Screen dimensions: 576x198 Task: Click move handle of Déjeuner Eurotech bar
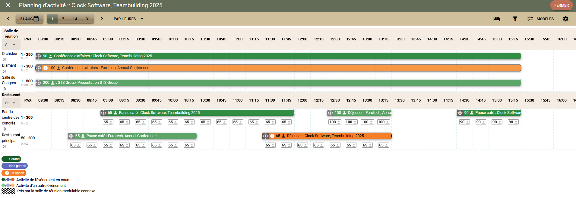330,113
